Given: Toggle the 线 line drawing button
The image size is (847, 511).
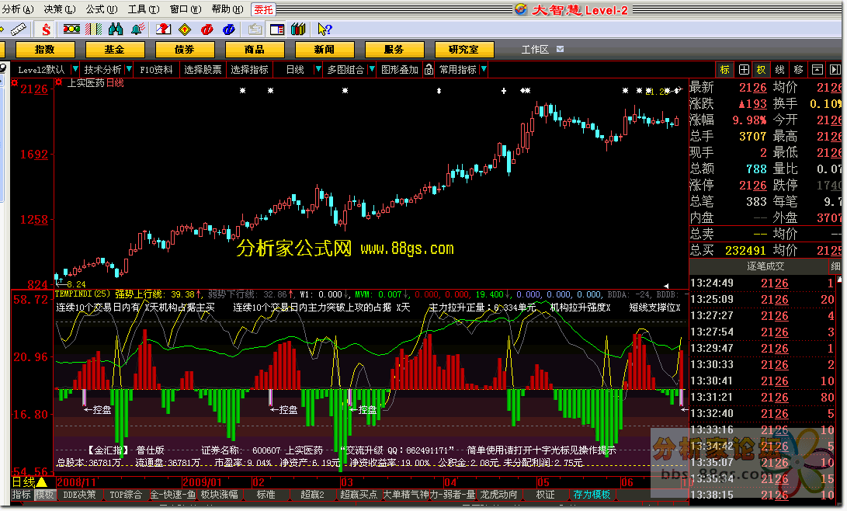Looking at the screenshot, I should tap(779, 70).
